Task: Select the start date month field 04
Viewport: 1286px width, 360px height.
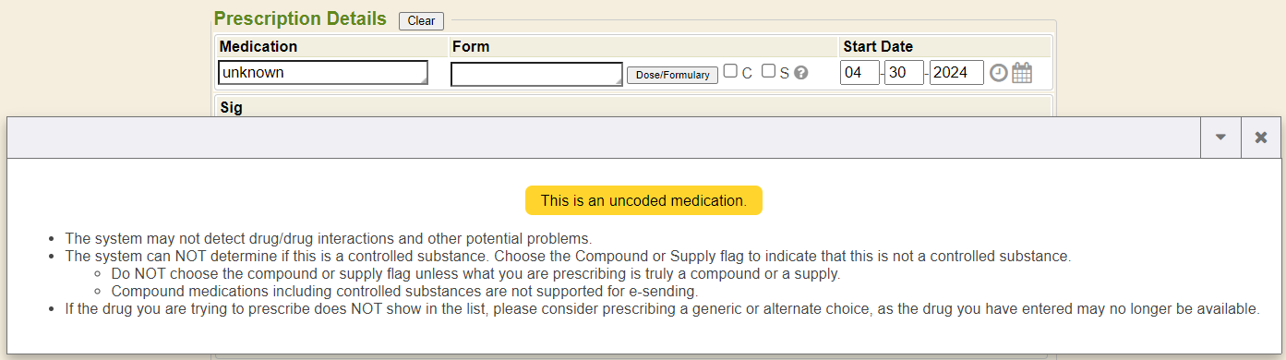Action: point(859,73)
